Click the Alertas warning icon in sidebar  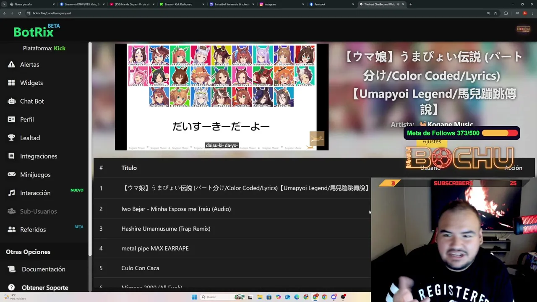(x=11, y=65)
